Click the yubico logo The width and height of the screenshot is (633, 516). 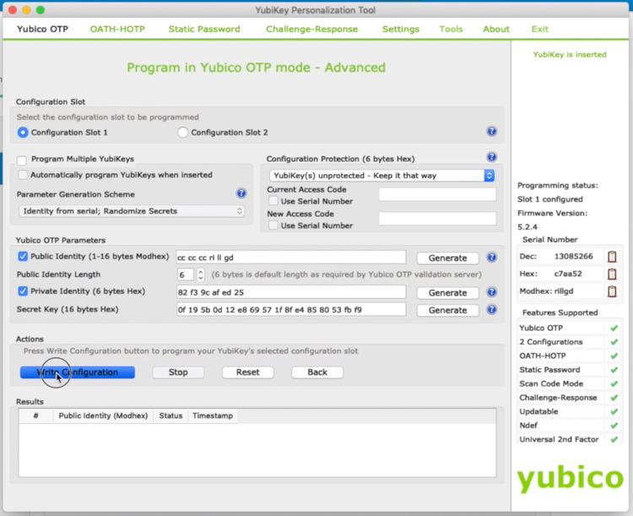tap(570, 479)
